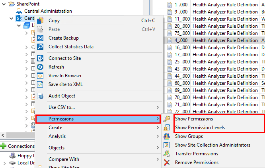Collapse the SharePoint tree node
The image size is (265, 168).
(x=4, y=4)
